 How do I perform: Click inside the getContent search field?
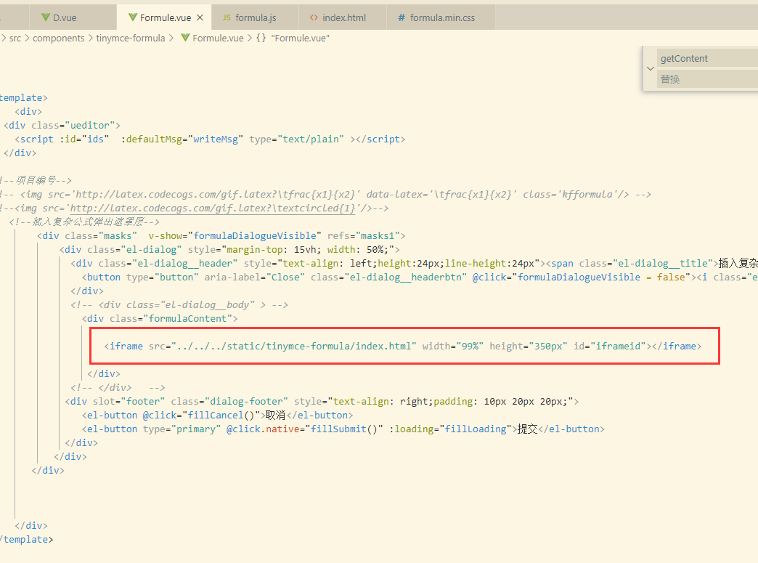click(x=704, y=57)
